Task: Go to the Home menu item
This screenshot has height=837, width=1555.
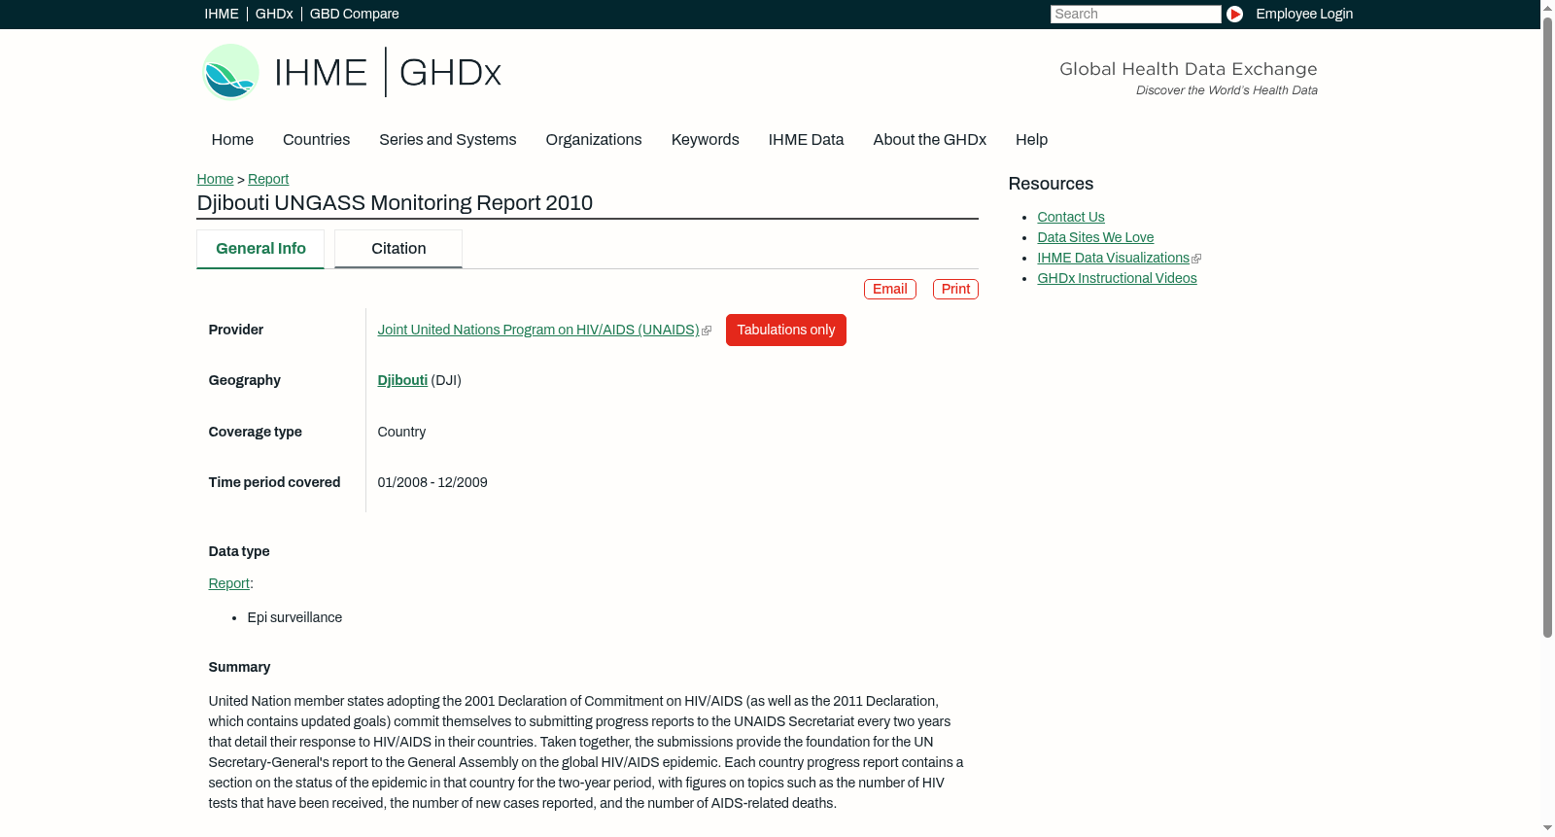Action: (x=232, y=139)
